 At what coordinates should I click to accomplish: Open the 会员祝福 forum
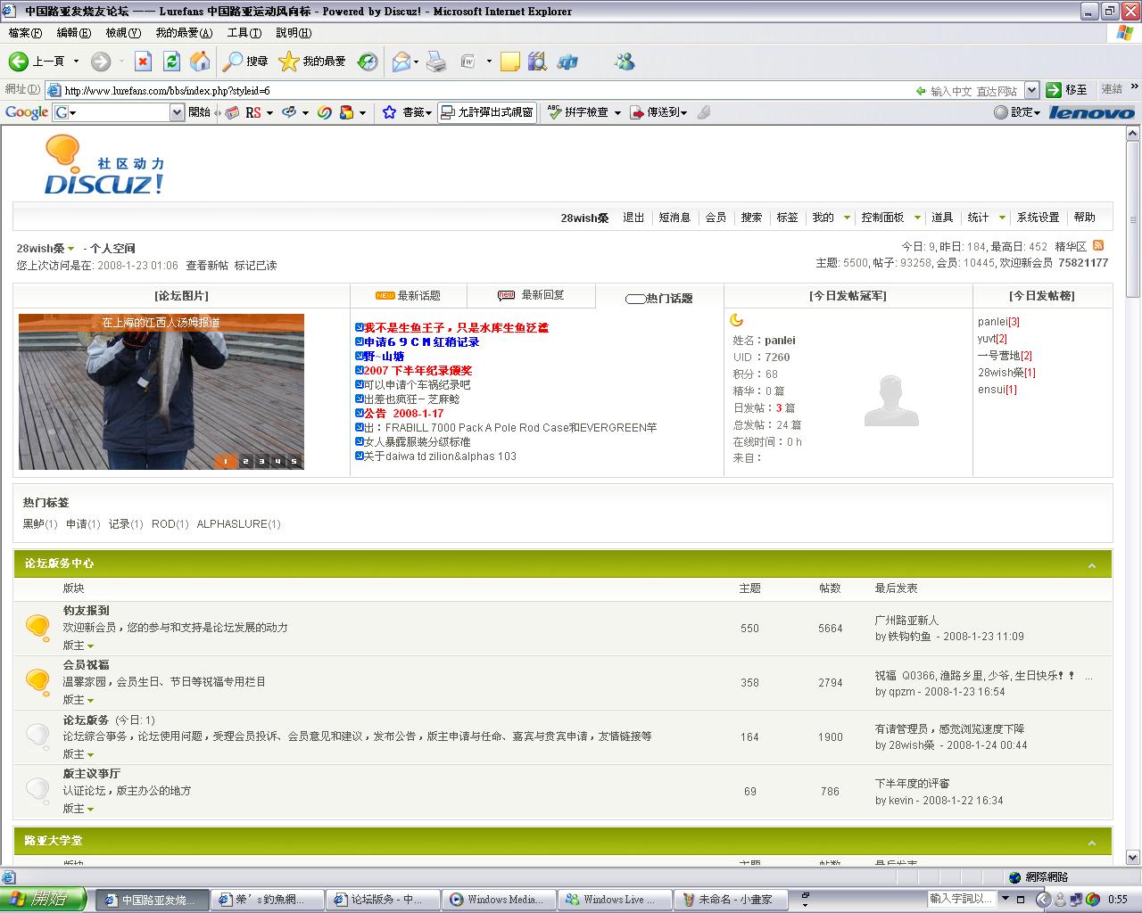(x=87, y=665)
